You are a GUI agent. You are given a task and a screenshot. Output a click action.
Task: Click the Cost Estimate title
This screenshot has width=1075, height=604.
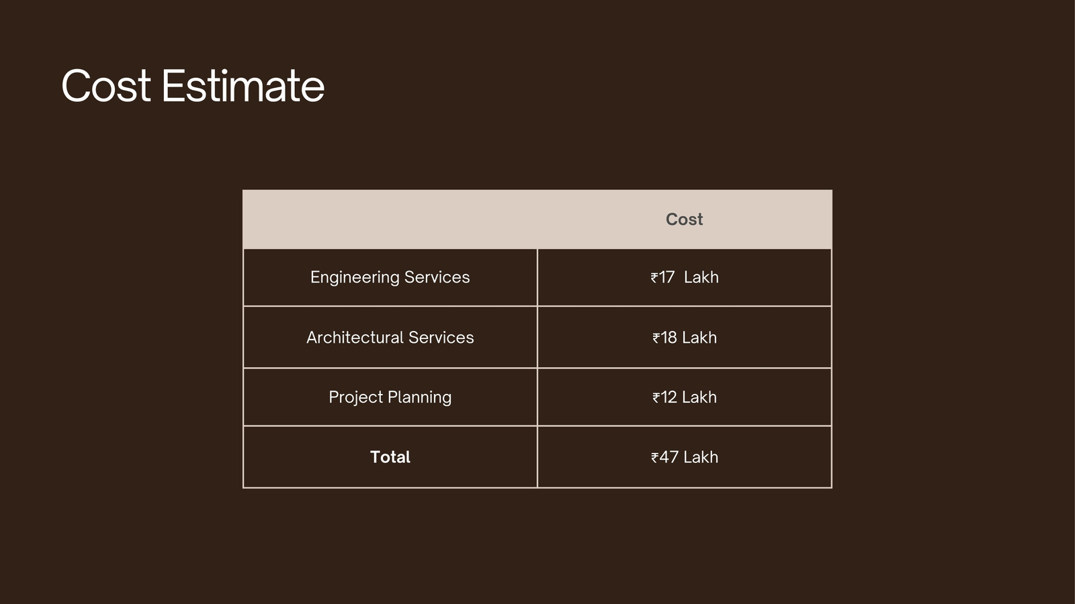click(x=193, y=86)
